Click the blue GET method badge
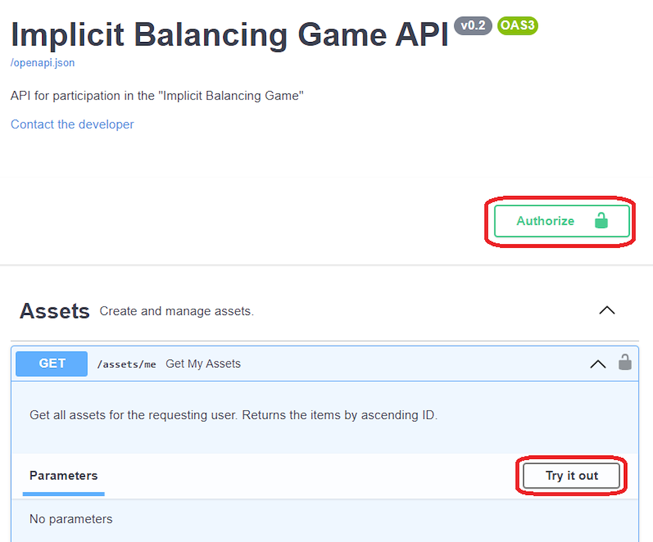Screen dimensions: 653x542 pos(52,363)
